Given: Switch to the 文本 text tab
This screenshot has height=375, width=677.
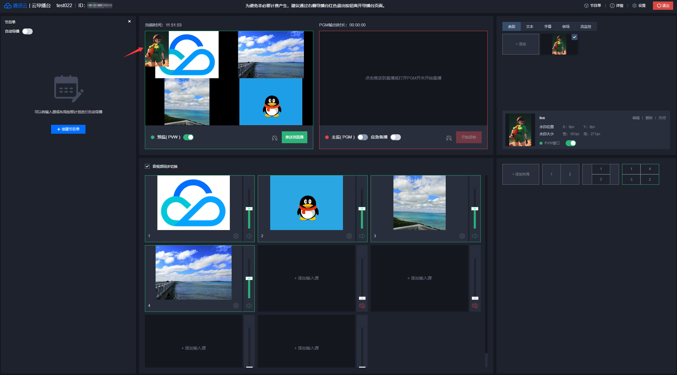Looking at the screenshot, I should 529,27.
